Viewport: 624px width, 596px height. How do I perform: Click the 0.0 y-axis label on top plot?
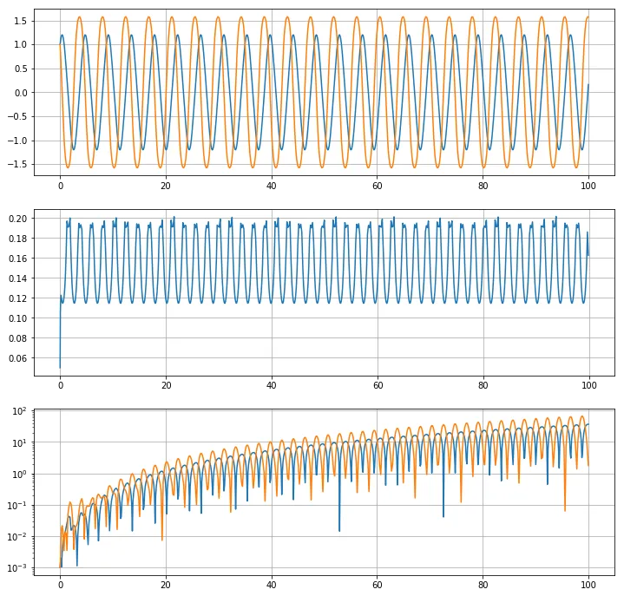[x=20, y=93]
